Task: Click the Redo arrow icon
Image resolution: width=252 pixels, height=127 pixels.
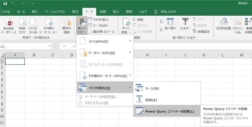Action: [23, 3]
